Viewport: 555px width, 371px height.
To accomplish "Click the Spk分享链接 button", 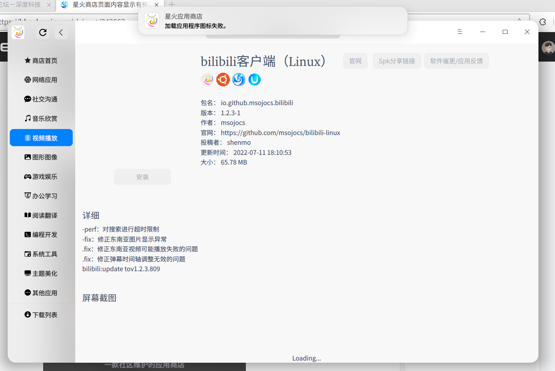I will click(397, 61).
